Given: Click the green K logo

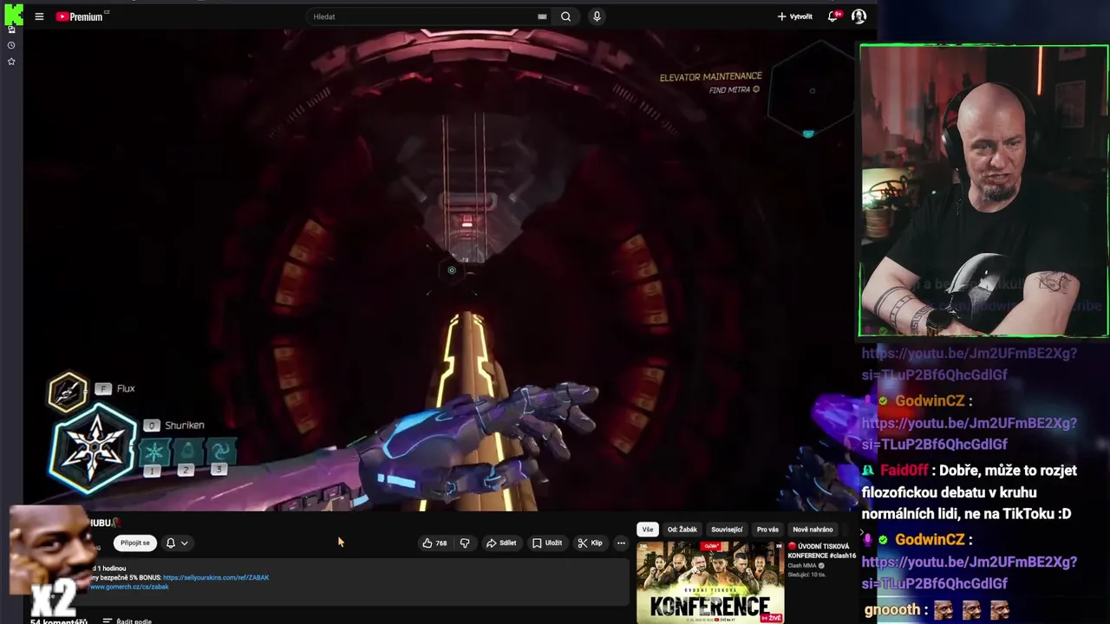Looking at the screenshot, I should tap(13, 15).
